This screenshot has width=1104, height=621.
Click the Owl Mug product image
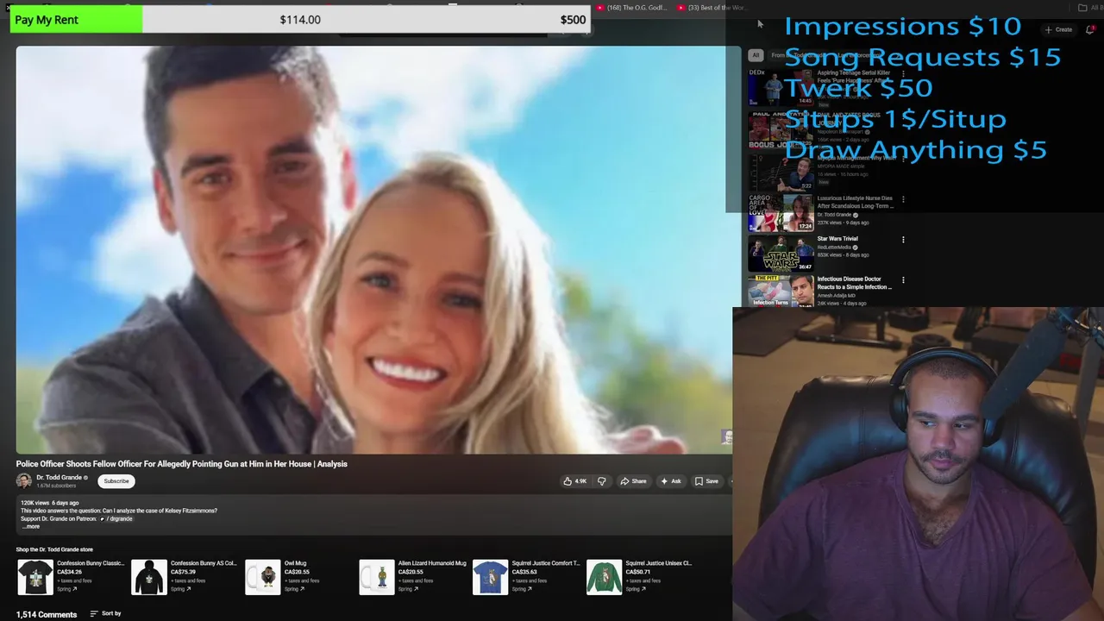(263, 577)
